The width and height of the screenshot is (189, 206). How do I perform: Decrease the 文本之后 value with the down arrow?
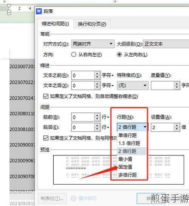[x=97, y=88]
